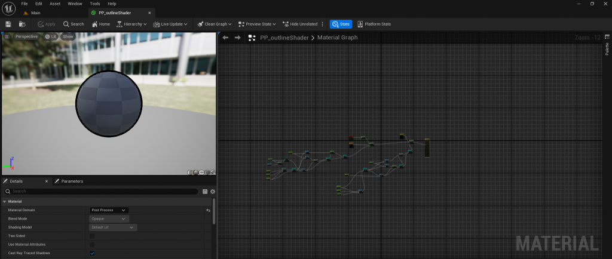The width and height of the screenshot is (612, 259).
Task: Enable the Two Sided checkbox
Action: tap(92, 236)
